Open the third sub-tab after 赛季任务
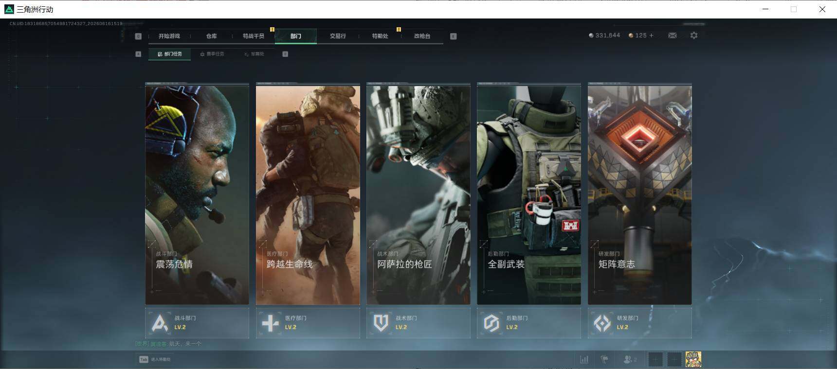This screenshot has width=837, height=369. [x=255, y=54]
